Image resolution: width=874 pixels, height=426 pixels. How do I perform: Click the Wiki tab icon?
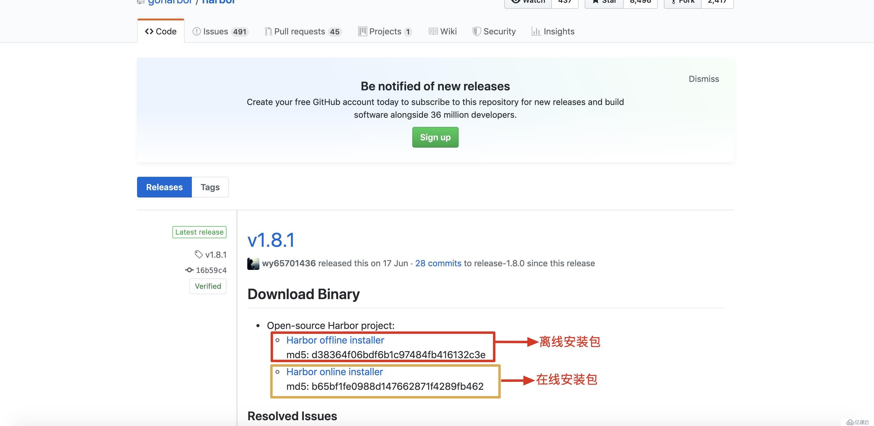click(432, 31)
